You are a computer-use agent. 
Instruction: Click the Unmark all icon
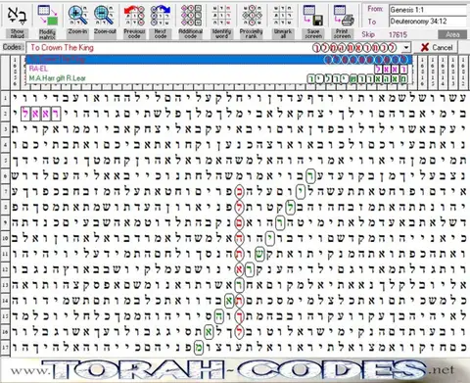point(283,15)
